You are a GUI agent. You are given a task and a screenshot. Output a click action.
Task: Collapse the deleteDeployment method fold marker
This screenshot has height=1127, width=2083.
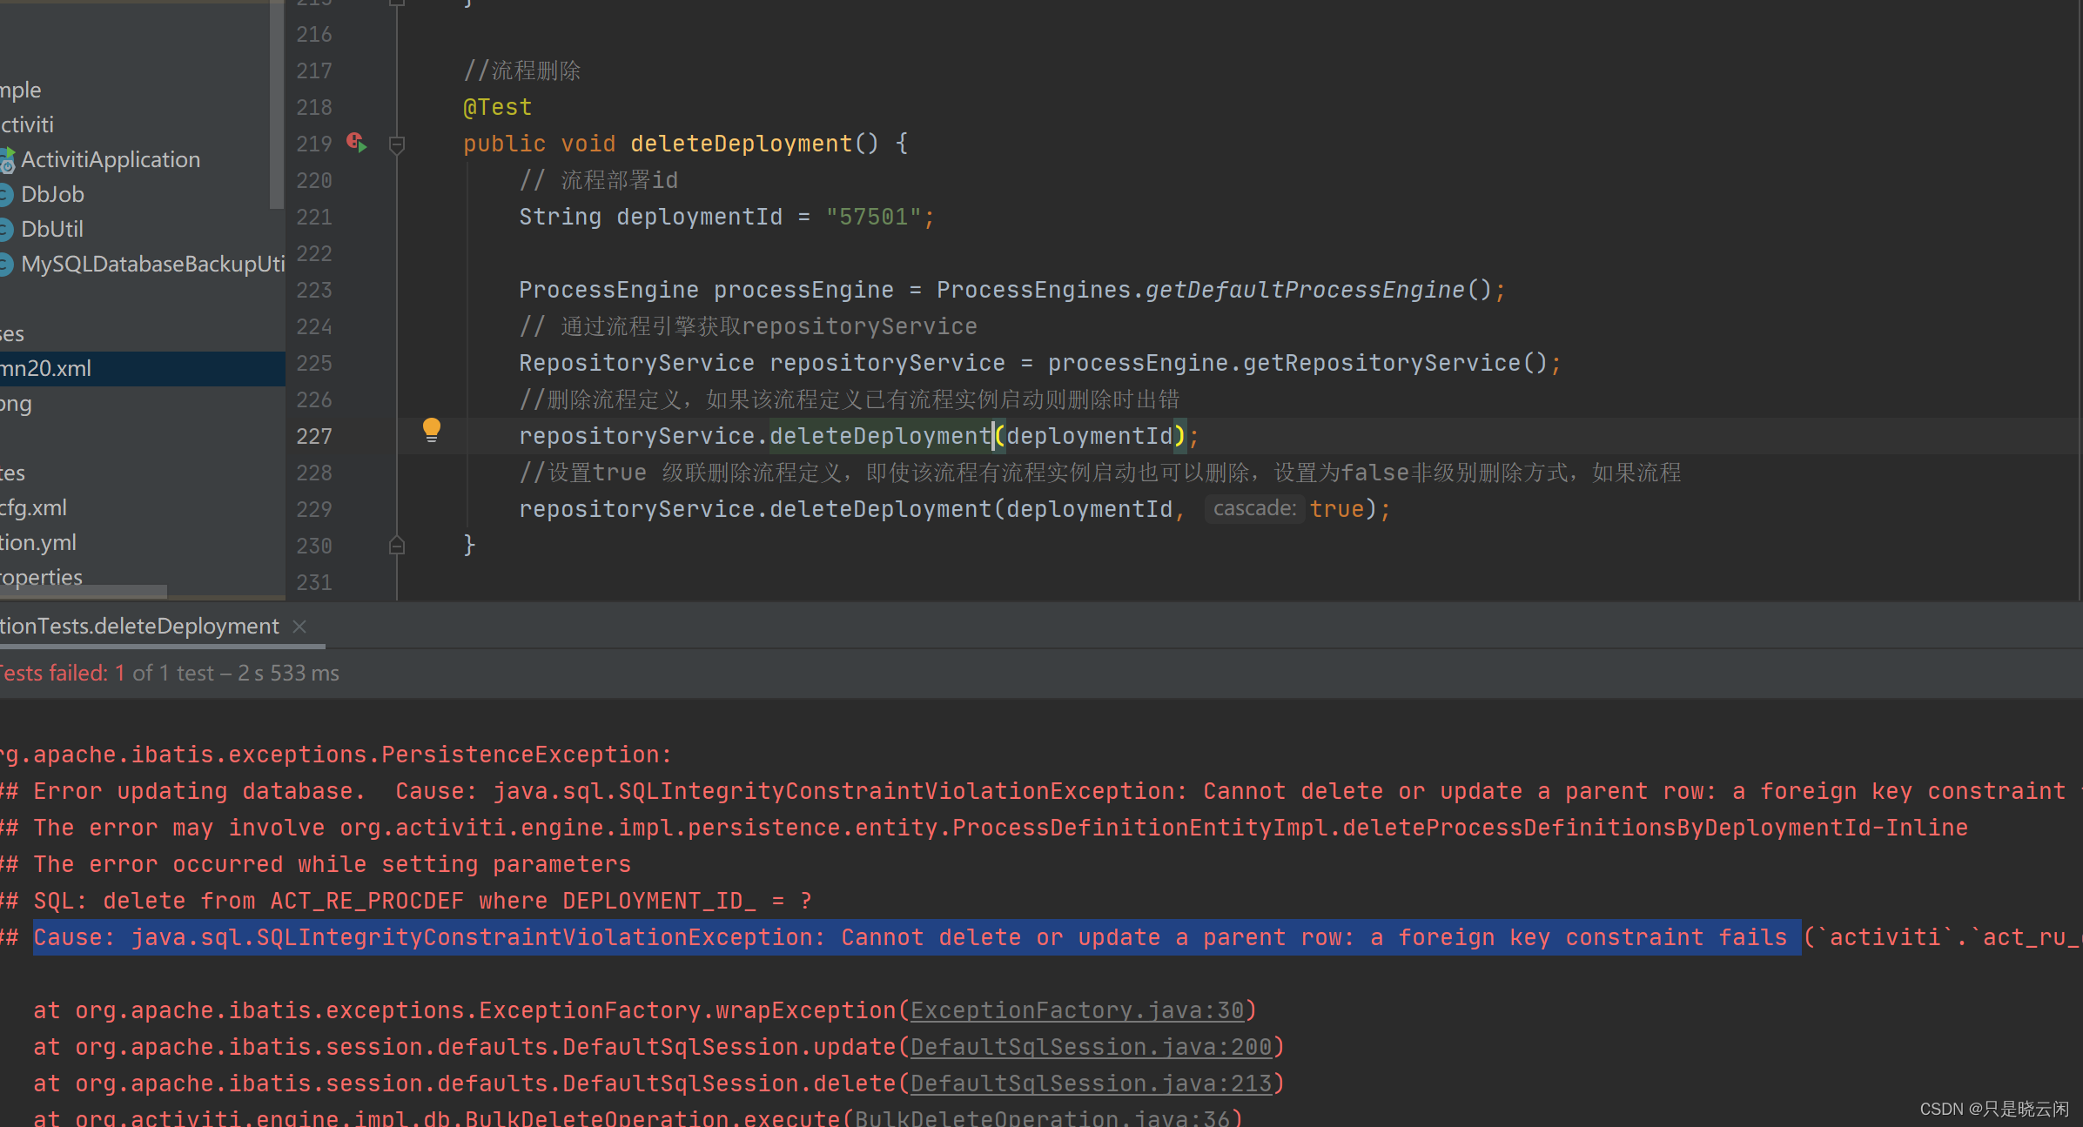click(x=397, y=144)
